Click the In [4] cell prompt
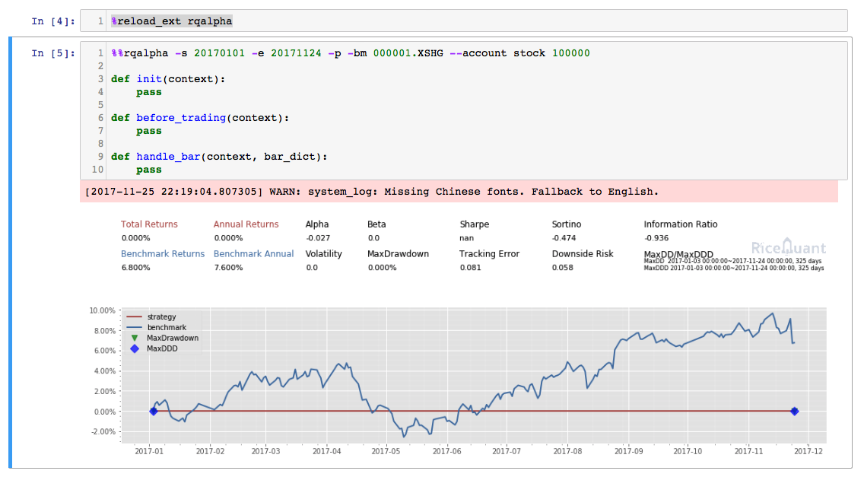 click(x=53, y=21)
